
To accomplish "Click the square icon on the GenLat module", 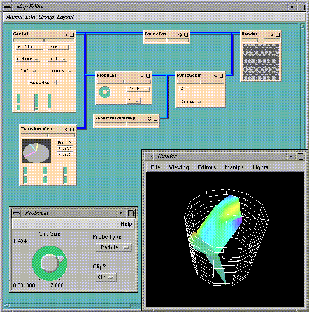I will coord(72,34).
